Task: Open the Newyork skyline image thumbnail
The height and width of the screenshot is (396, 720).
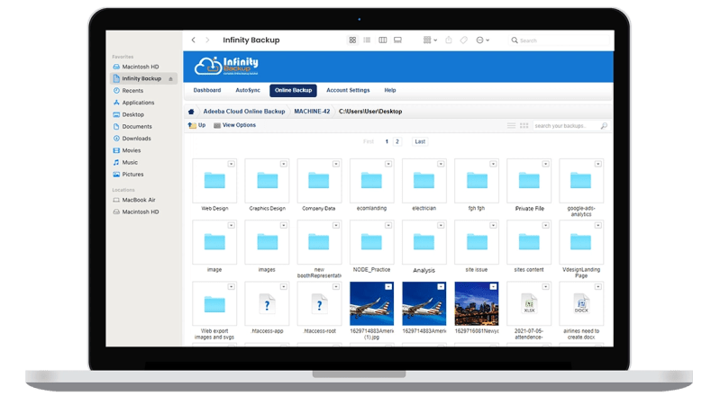Action: click(x=476, y=304)
